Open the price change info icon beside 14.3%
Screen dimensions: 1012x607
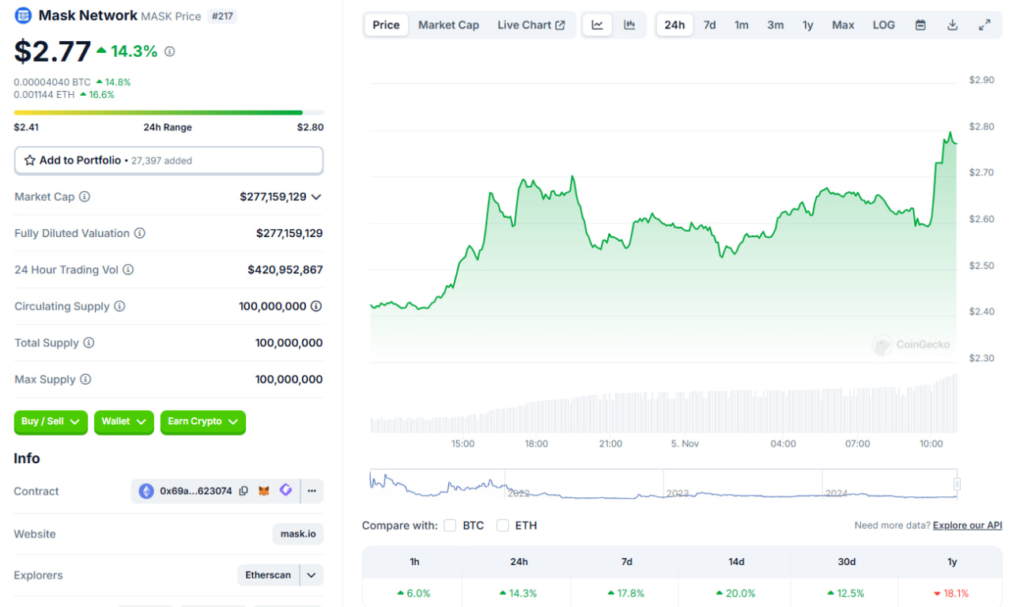click(169, 51)
